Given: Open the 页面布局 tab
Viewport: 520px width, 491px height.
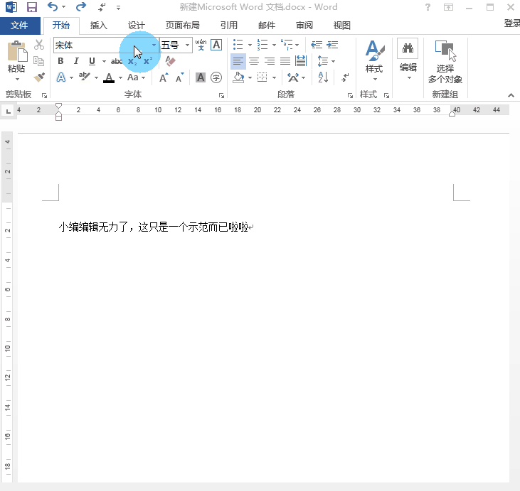Looking at the screenshot, I should (182, 26).
